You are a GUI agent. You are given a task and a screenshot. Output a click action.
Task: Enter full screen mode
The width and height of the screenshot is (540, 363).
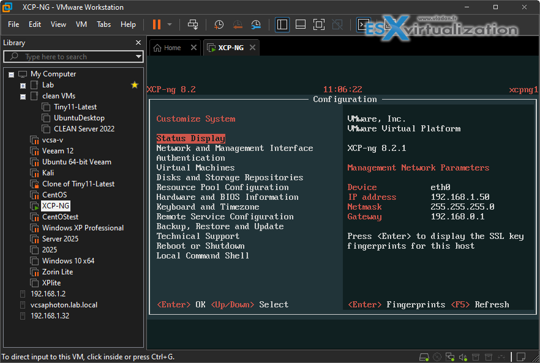[x=319, y=24]
